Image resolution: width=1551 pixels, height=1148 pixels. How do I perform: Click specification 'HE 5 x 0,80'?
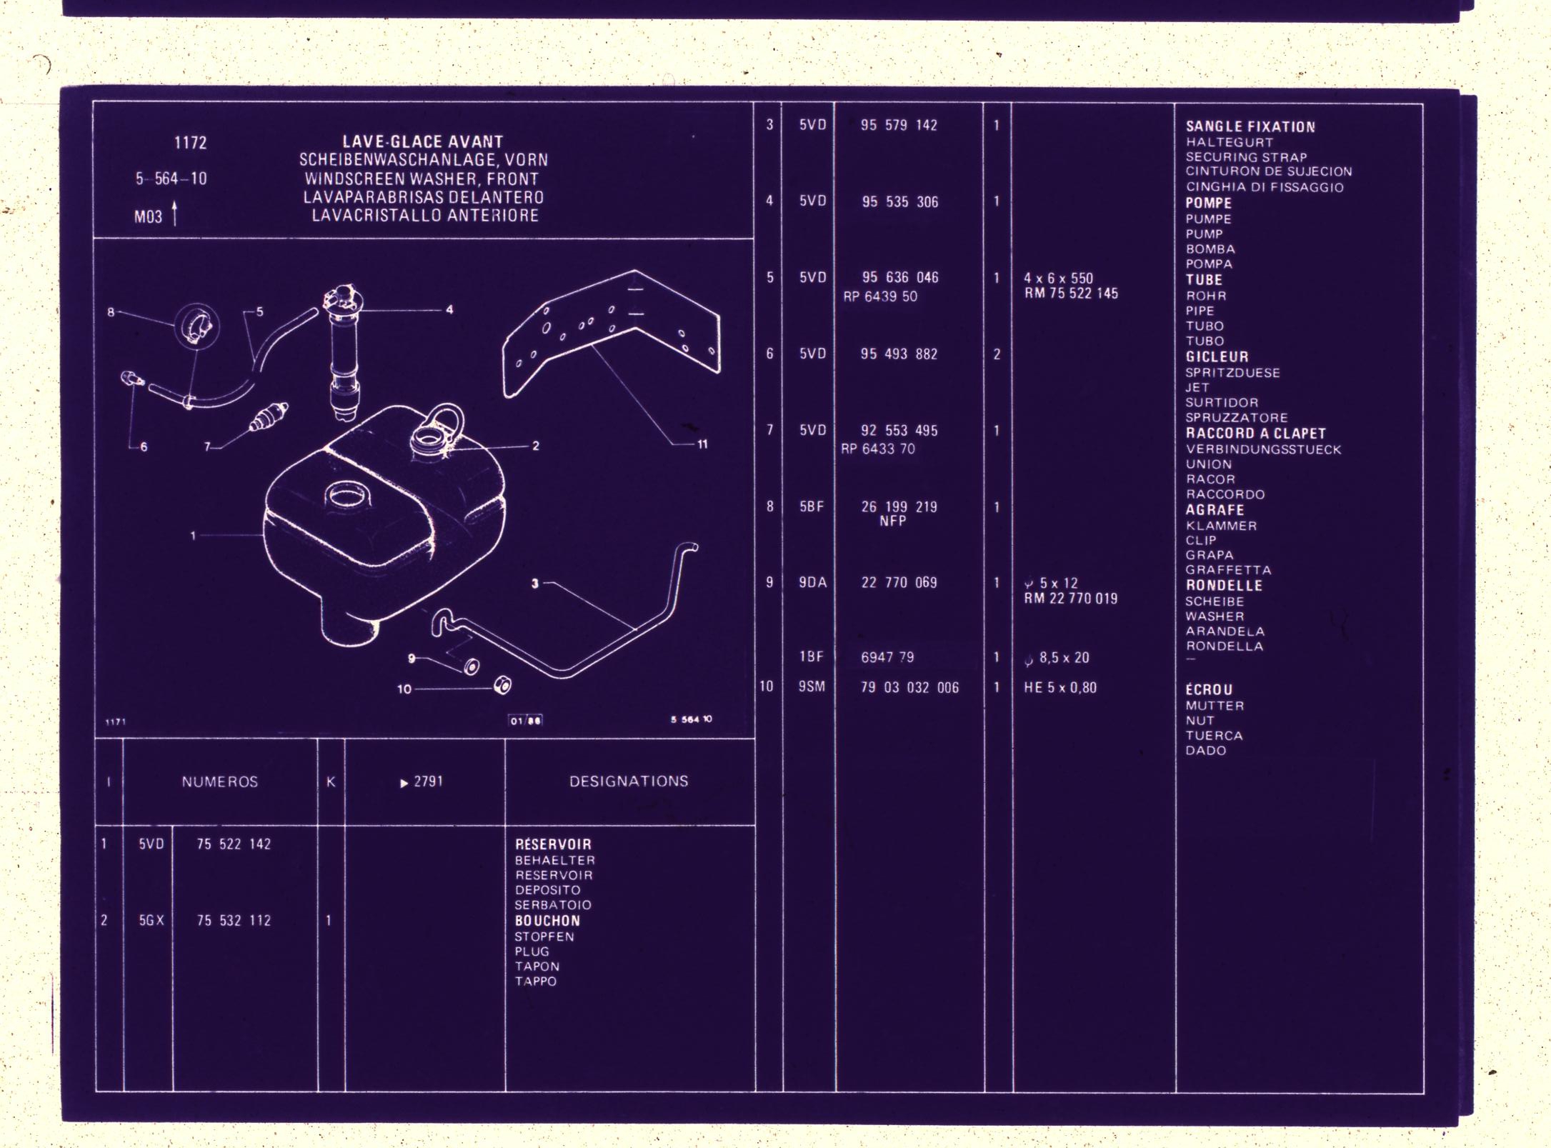[1060, 687]
